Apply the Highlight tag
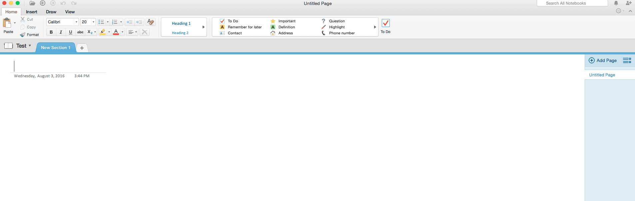The image size is (635, 201). point(333,27)
